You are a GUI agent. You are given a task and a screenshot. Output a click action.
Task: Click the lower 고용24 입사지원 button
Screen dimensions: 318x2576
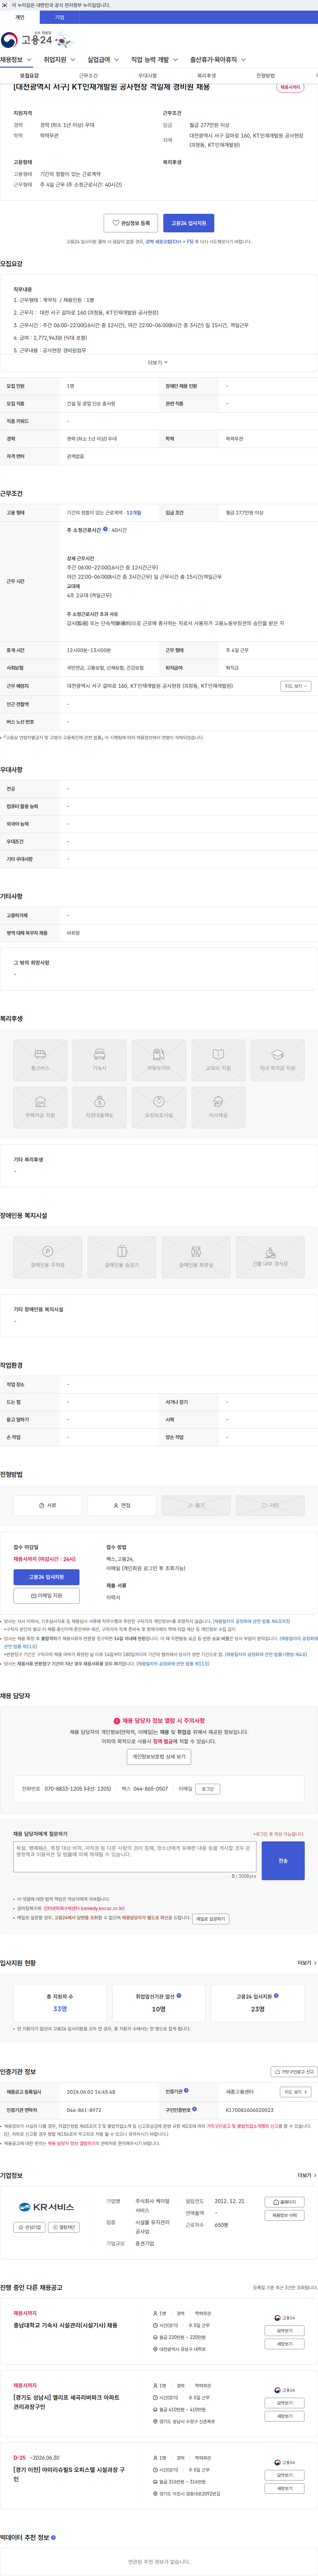[x=46, y=1577]
